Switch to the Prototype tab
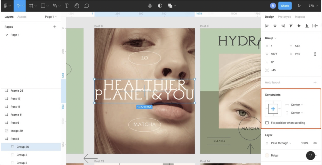The image size is (322, 165). click(x=284, y=17)
